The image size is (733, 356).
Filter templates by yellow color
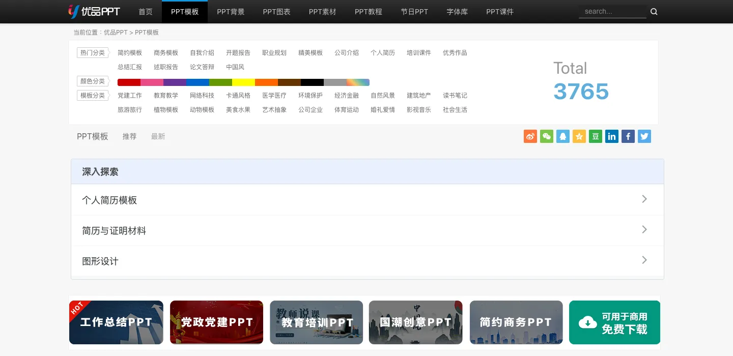point(243,82)
